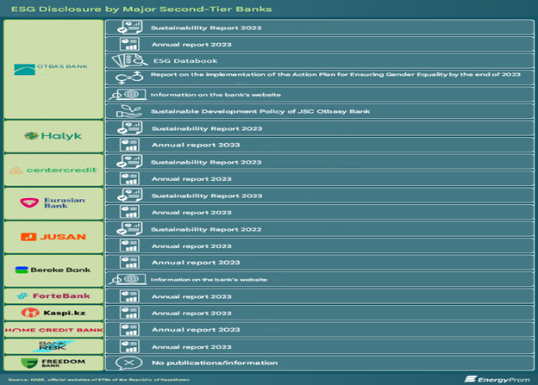Click the title 'ESG Disclosure by Major Second-Tier Banks'
The image size is (538, 385).
(141, 9)
